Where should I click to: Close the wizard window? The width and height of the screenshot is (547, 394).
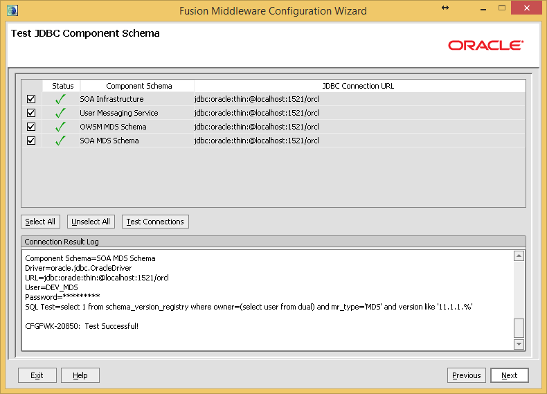pyautogui.click(x=526, y=8)
